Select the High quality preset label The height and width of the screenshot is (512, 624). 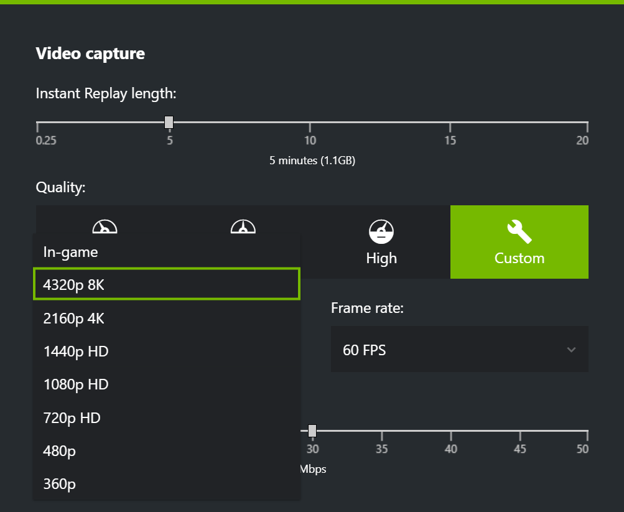pos(381,258)
